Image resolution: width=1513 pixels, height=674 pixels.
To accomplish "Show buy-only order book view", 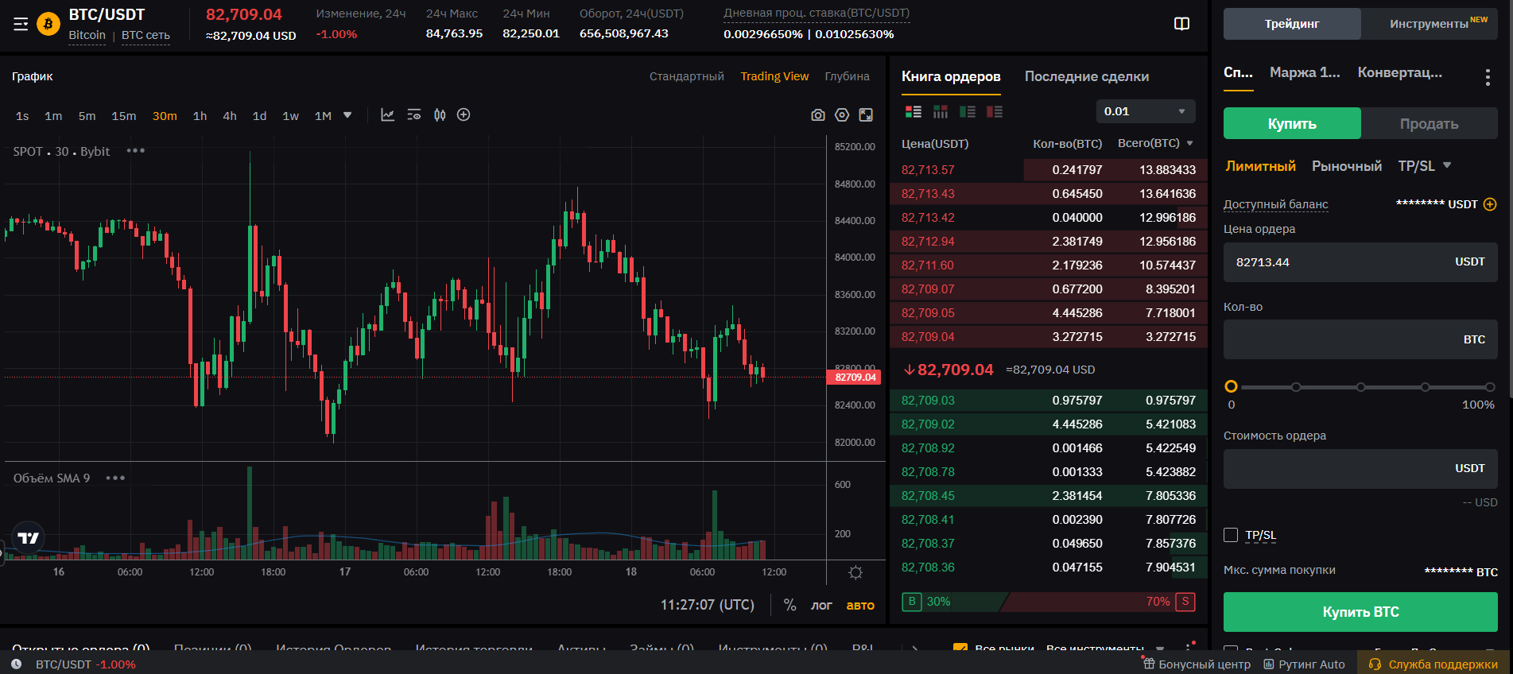I will [x=968, y=112].
